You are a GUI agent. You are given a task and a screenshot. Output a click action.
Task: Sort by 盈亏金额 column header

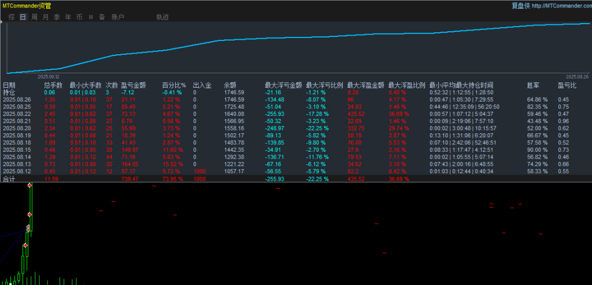(x=133, y=85)
